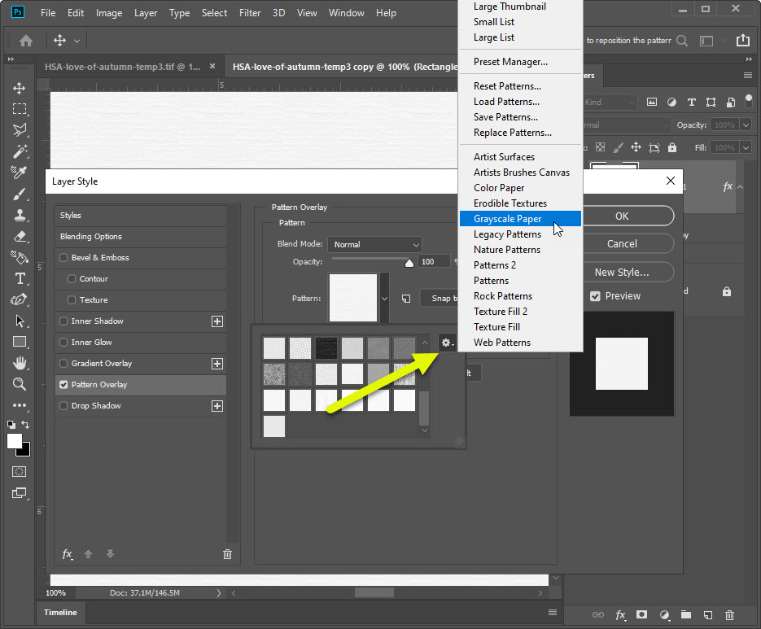
Task: Uncheck the Pattern Overlay checkbox
Action: pos(64,385)
